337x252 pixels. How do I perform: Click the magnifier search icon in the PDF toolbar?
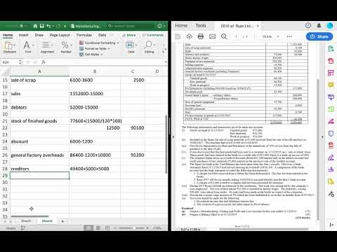224,36
